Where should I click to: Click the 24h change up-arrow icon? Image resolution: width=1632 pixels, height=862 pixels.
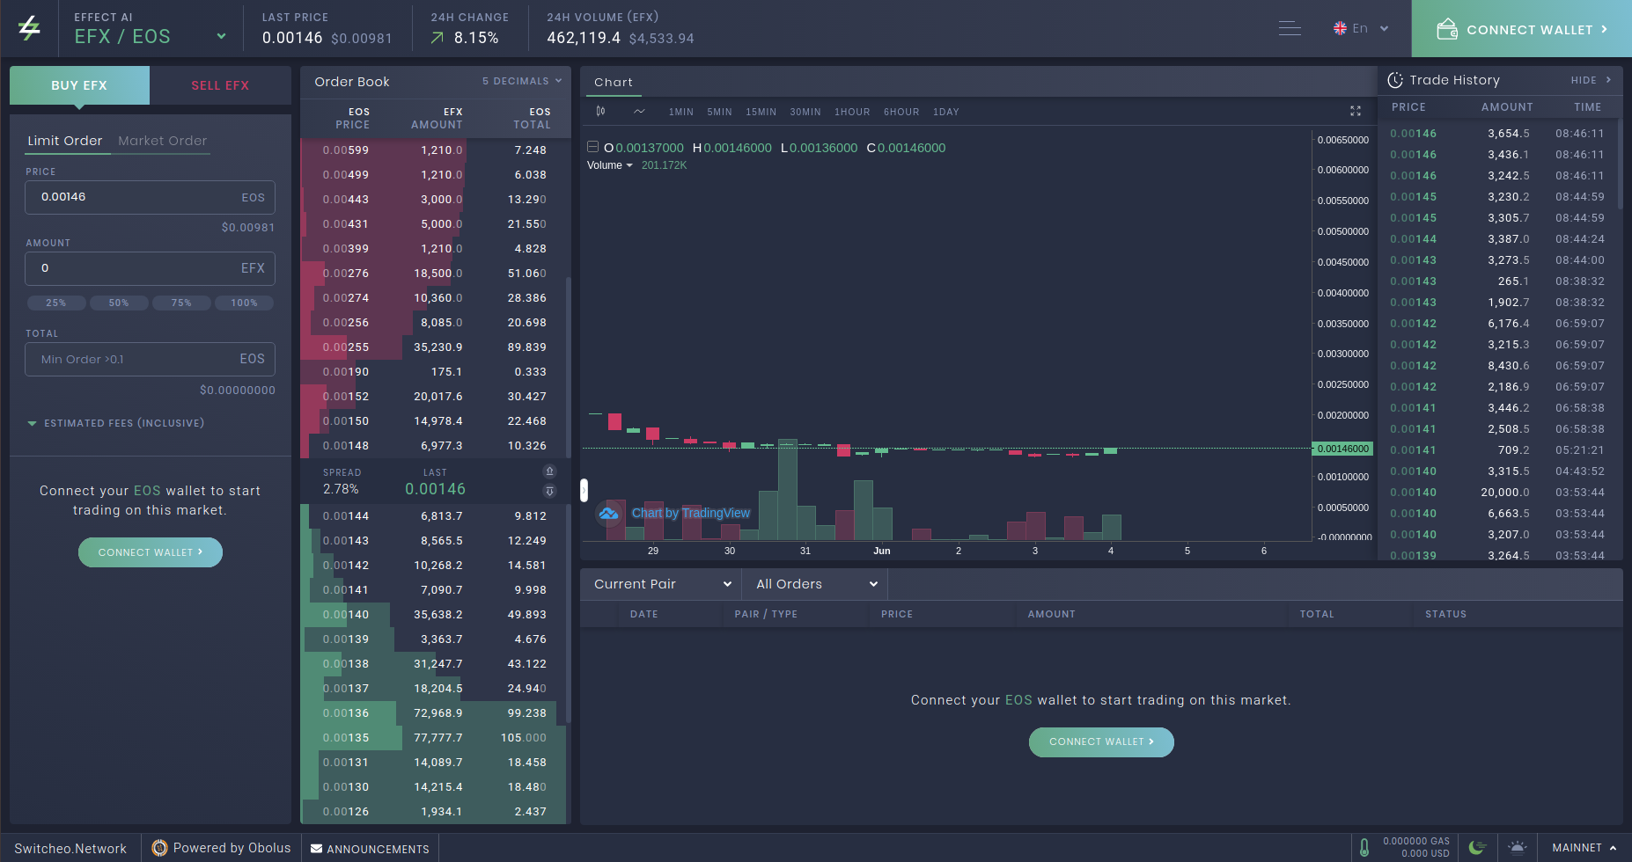coord(437,38)
